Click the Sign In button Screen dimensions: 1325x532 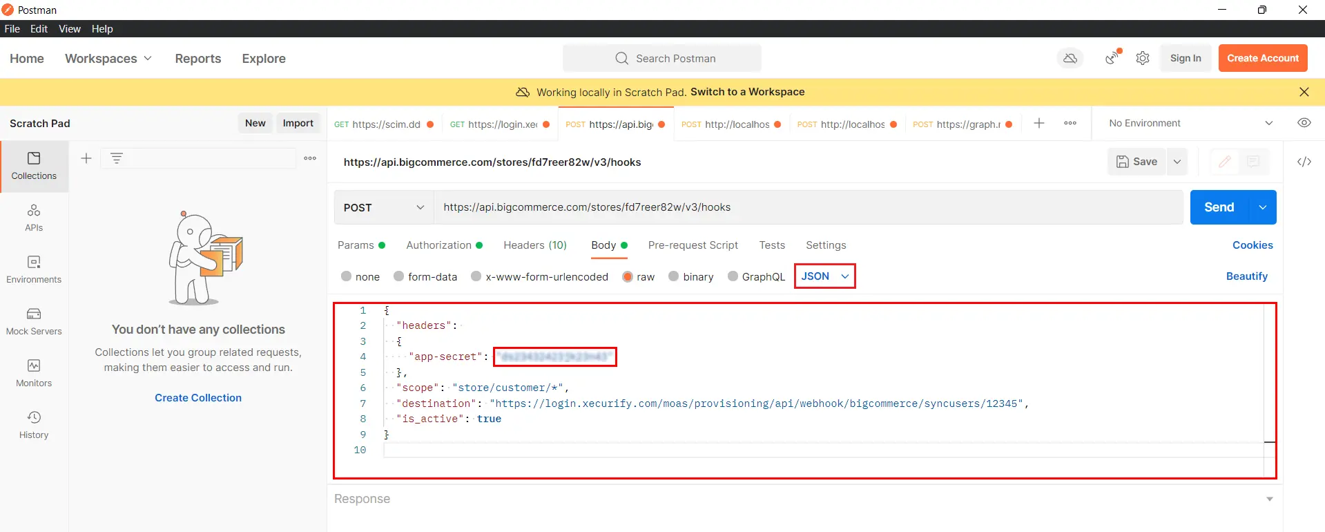coord(1186,58)
